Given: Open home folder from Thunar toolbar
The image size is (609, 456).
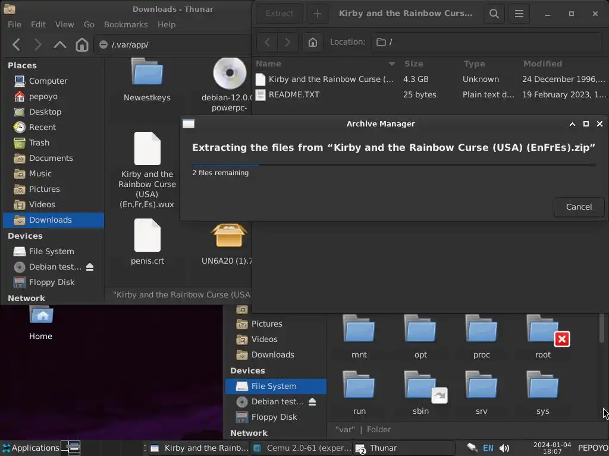Looking at the screenshot, I should [82, 45].
